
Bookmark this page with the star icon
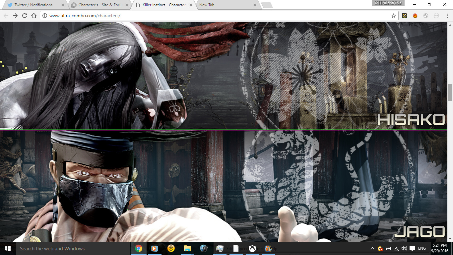tap(394, 16)
